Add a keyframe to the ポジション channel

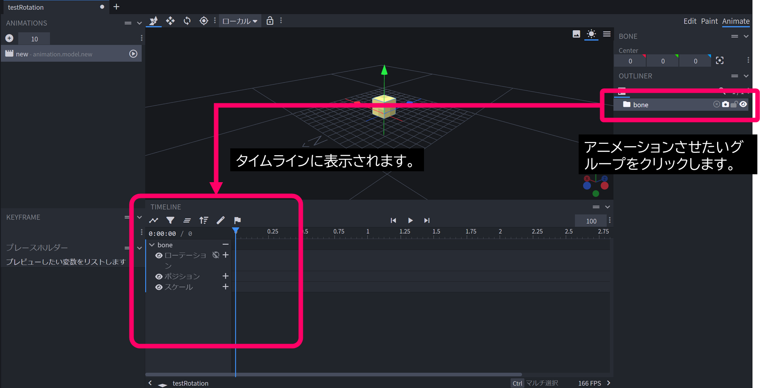(x=225, y=276)
